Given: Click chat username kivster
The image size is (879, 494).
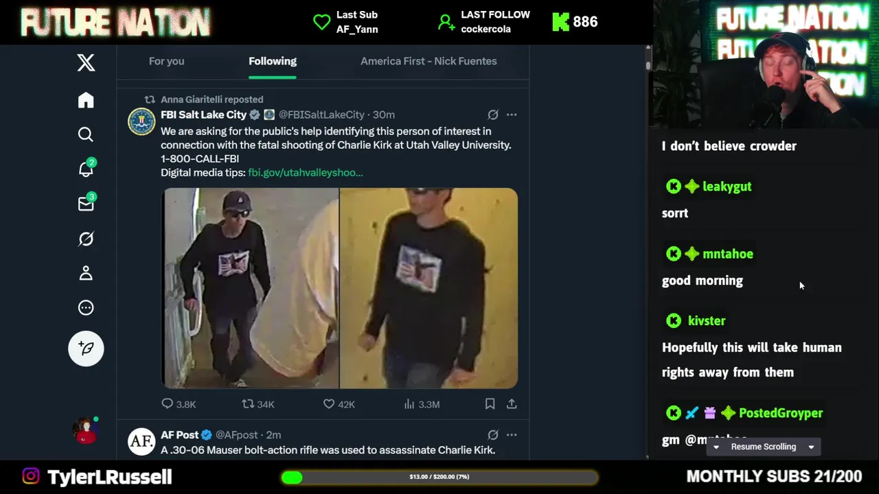Looking at the screenshot, I should point(707,321).
